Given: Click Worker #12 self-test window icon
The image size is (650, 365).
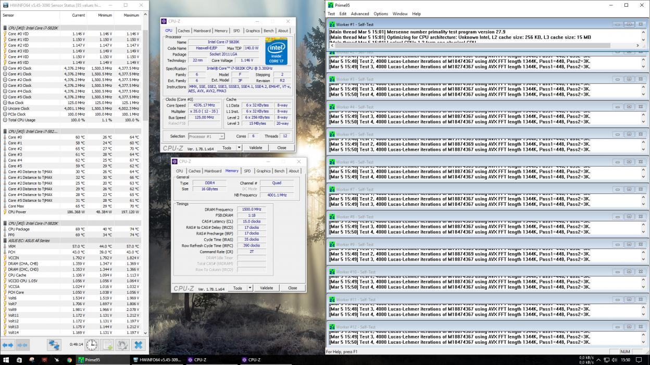Looking at the screenshot, I should [x=332, y=327].
